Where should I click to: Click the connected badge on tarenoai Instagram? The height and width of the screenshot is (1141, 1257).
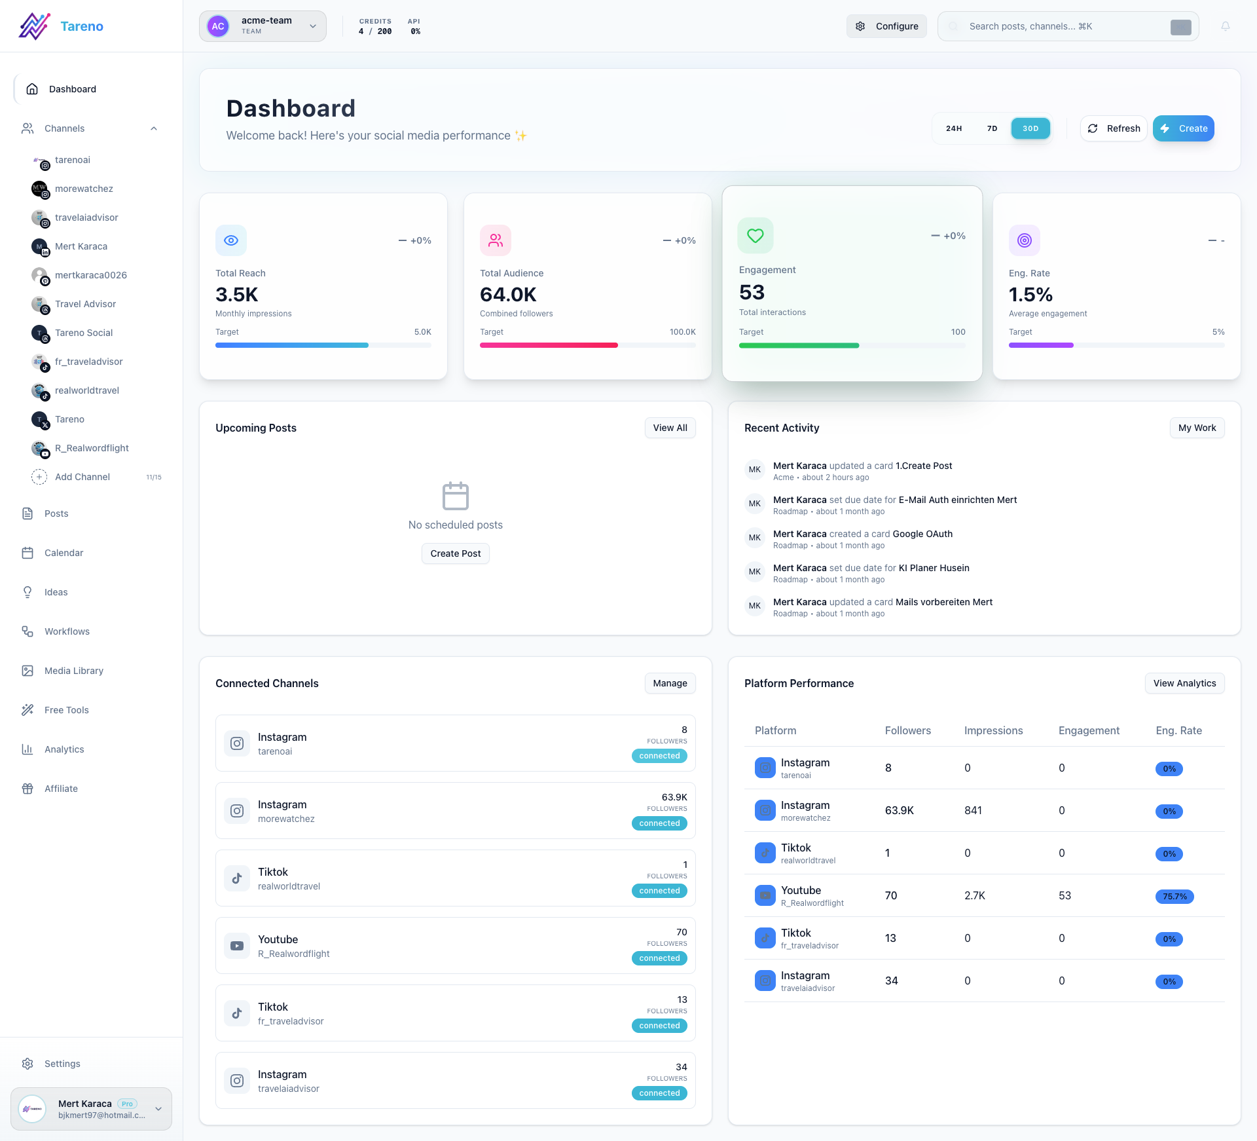click(x=659, y=755)
